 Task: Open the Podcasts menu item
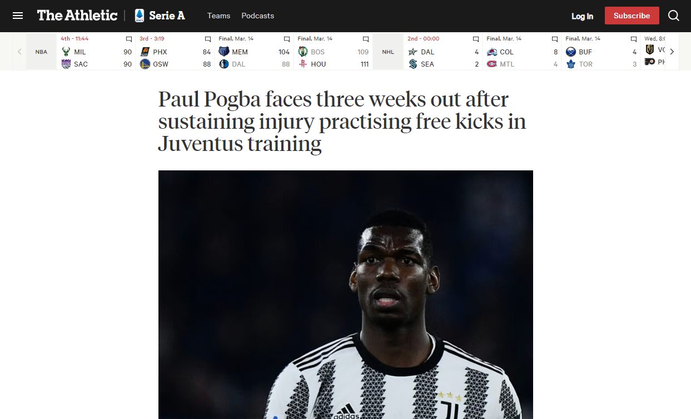click(257, 16)
